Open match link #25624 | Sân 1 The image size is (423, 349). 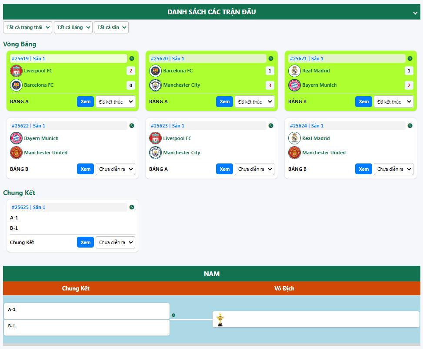pyautogui.click(x=307, y=126)
